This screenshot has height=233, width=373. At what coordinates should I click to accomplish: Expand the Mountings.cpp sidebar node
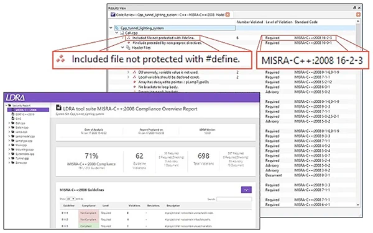[9, 149]
